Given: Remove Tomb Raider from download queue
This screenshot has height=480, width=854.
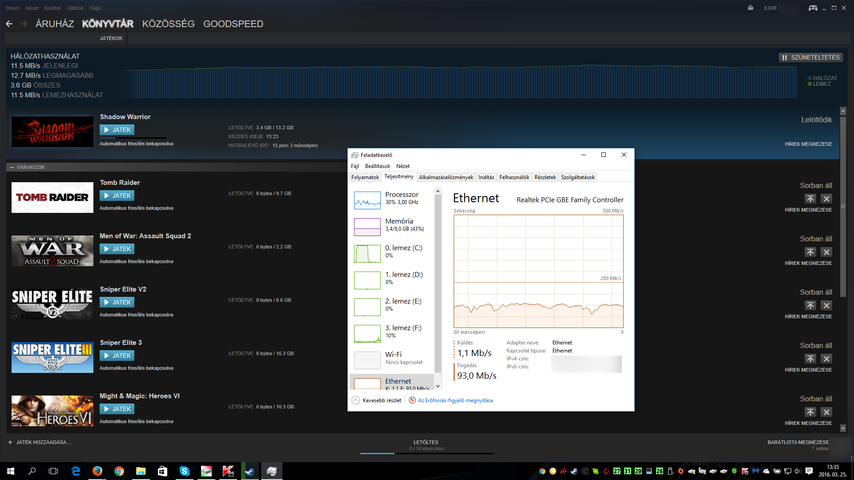Looking at the screenshot, I should [826, 199].
